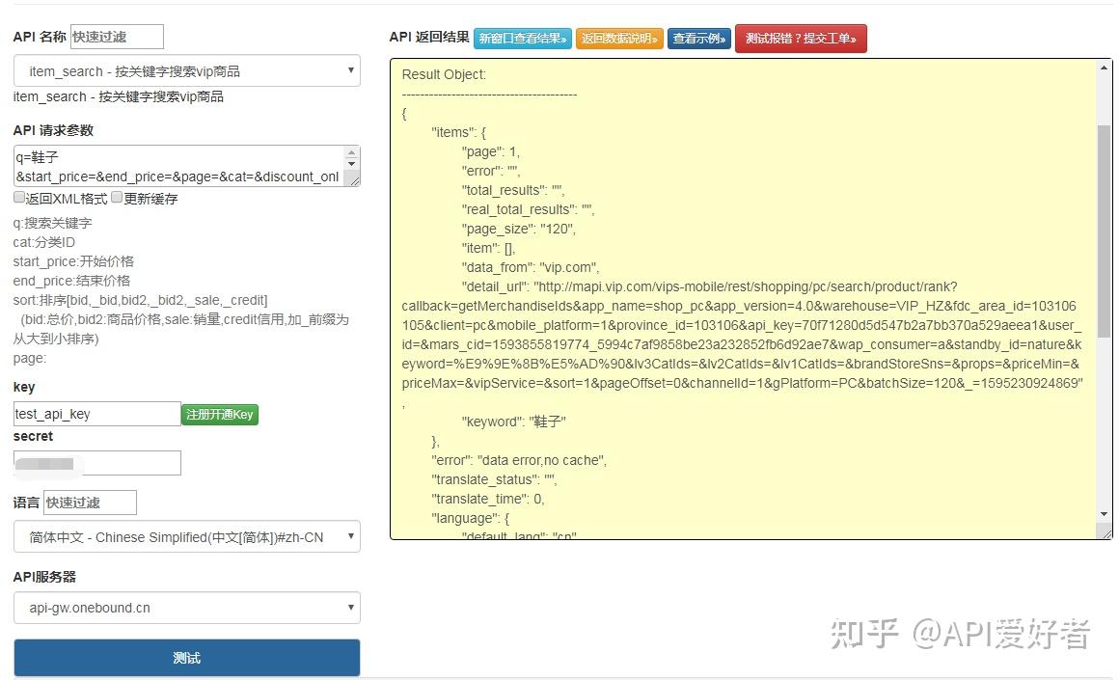Click the "language": { line
Screen dimensions: 1119x680
(471, 518)
